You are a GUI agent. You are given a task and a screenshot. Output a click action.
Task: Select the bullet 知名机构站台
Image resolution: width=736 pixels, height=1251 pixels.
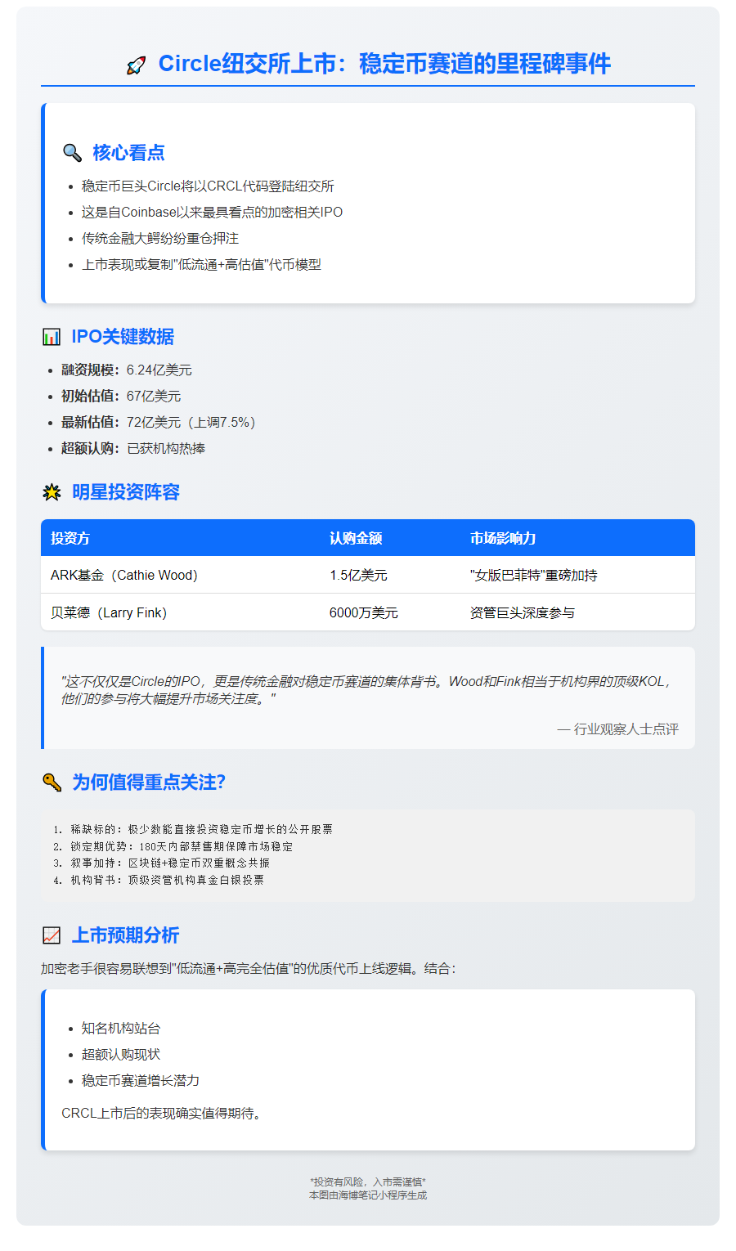[121, 1029]
